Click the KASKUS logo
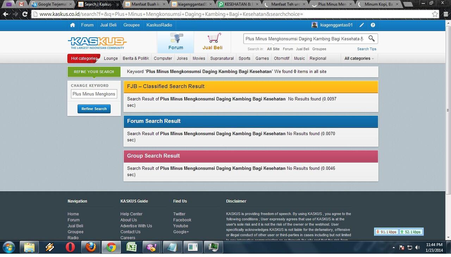The image size is (451, 257). pos(97,43)
